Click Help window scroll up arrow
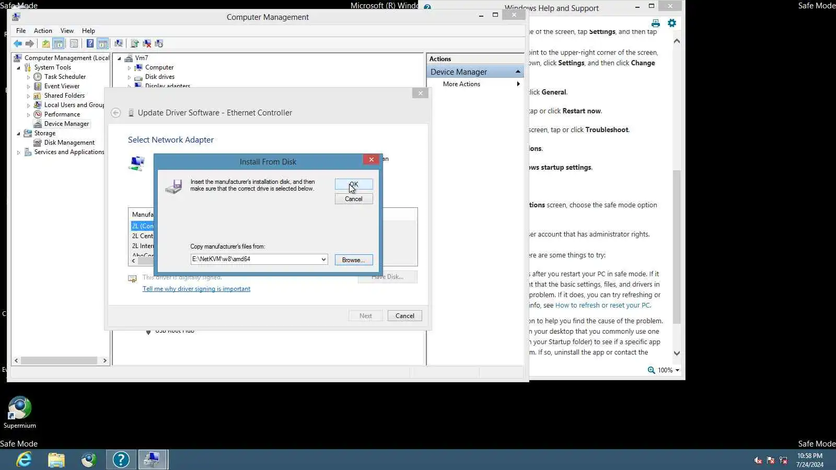Screen dimensions: 836x470 (677, 41)
